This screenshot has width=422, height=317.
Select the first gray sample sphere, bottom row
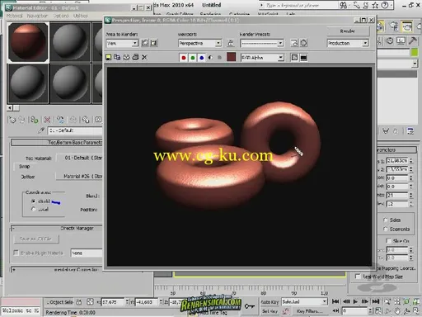[28, 83]
